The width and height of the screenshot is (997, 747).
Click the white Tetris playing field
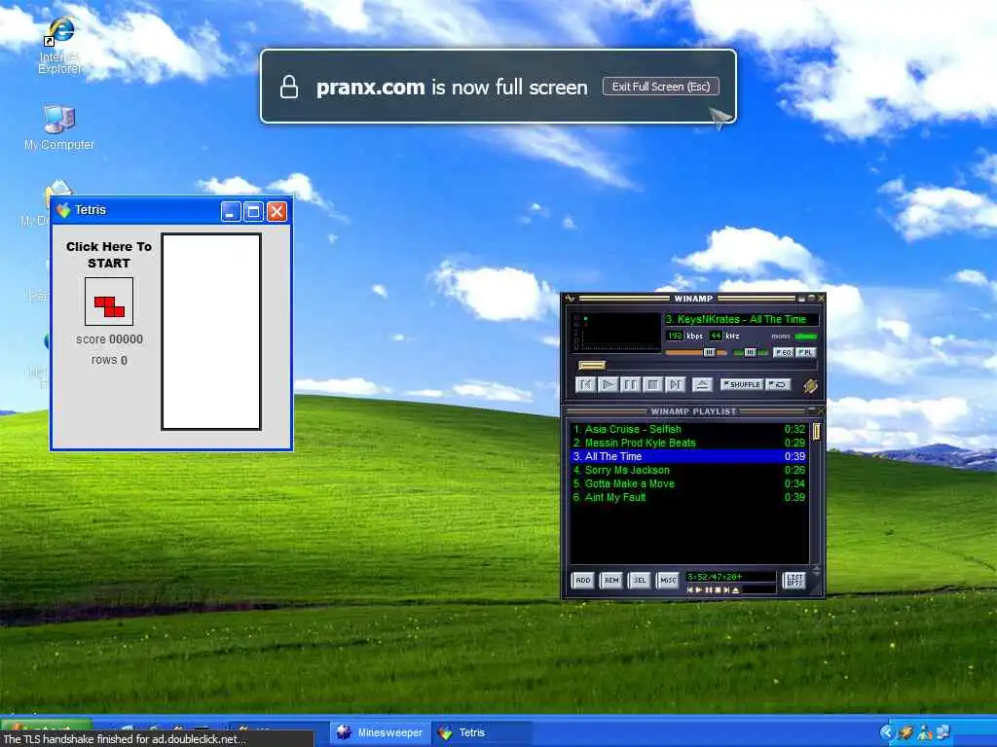coord(211,332)
